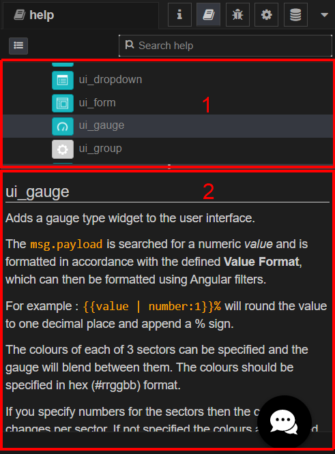Open the debug messages bug icon
This screenshot has height=454, width=335.
(x=237, y=15)
